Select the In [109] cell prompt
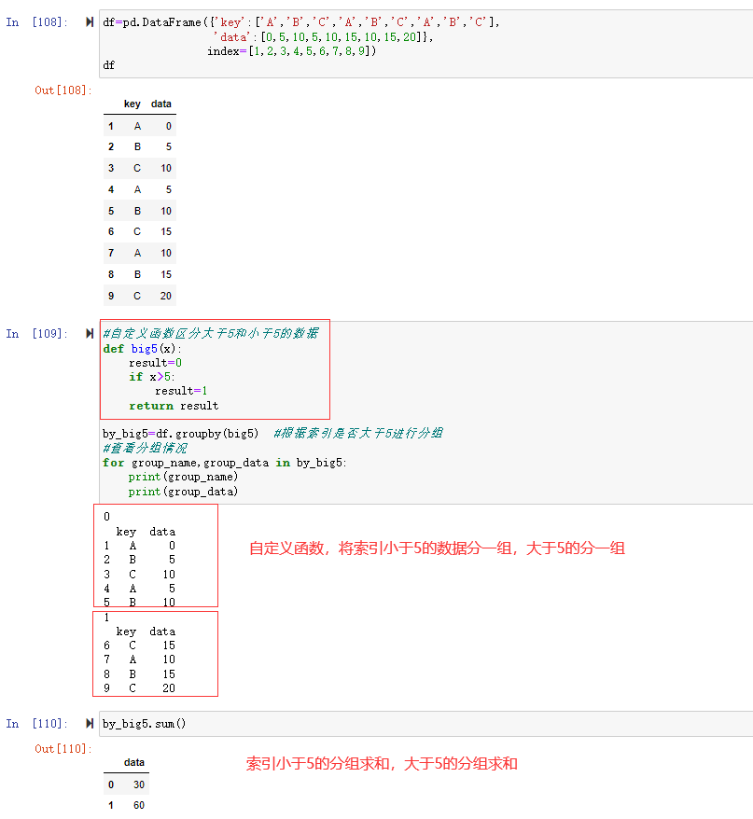 click(37, 333)
